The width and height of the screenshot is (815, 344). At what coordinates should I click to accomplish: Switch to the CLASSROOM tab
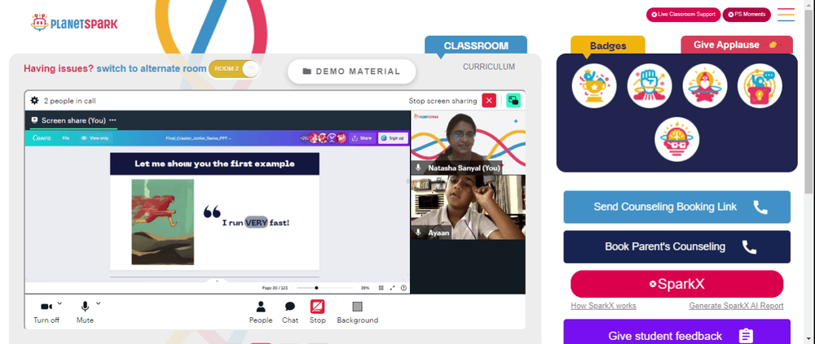476,46
